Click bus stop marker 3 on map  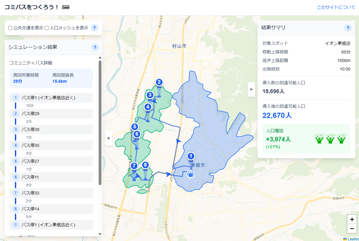point(150,95)
